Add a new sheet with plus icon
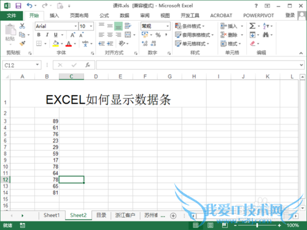307x230 pixels. 173,216
